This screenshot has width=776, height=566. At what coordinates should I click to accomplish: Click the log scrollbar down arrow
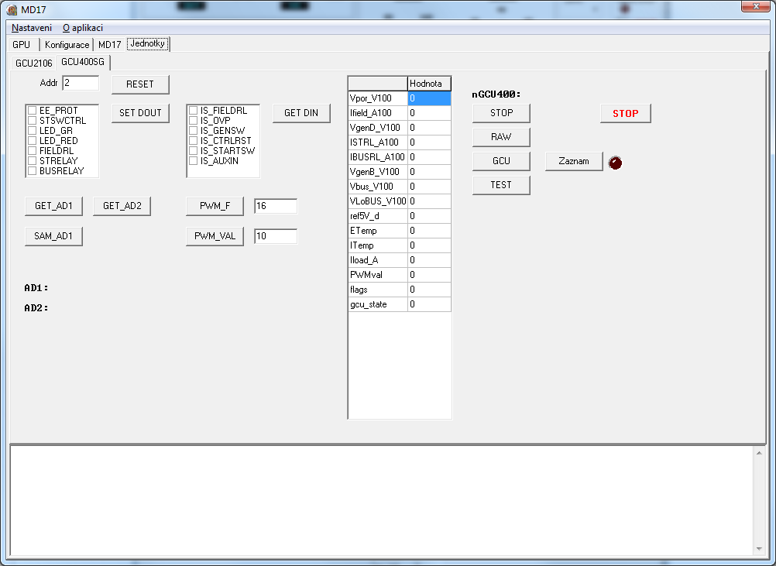pos(759,549)
